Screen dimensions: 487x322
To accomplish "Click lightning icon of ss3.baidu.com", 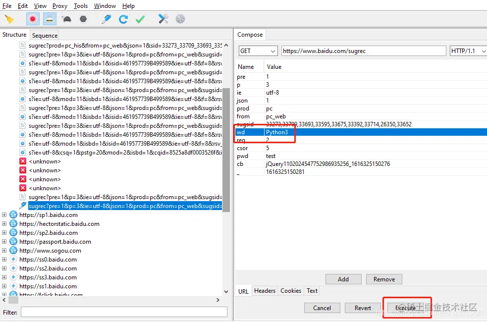I will tap(13, 277).
